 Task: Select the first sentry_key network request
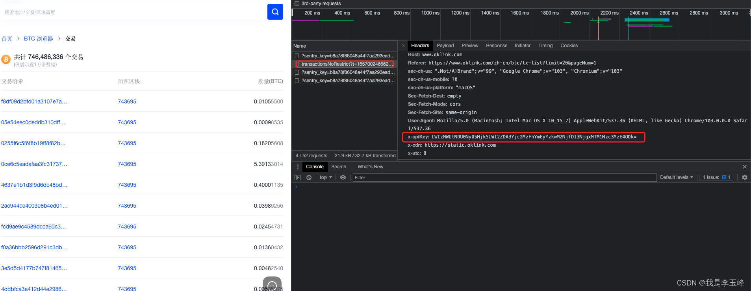pyautogui.click(x=344, y=56)
